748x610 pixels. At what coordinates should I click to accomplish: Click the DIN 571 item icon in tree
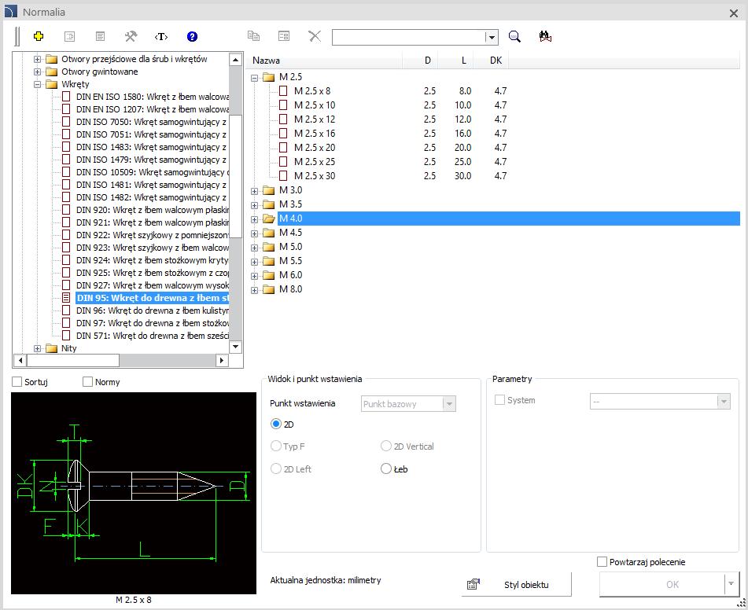click(x=66, y=336)
